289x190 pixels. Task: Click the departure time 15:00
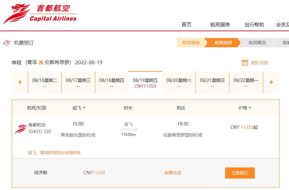78,124
